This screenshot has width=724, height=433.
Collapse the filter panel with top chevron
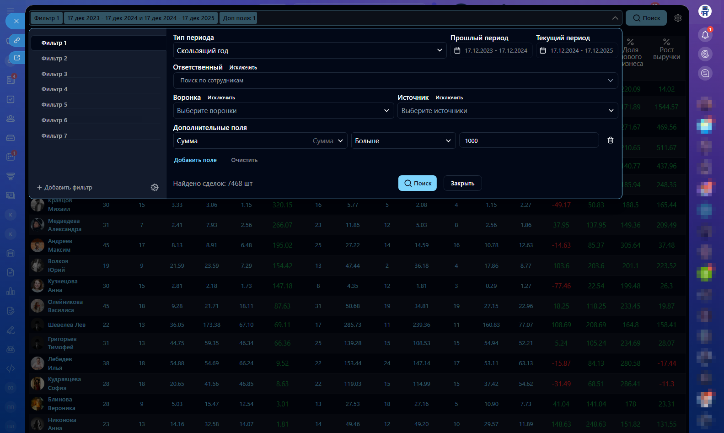click(x=615, y=18)
